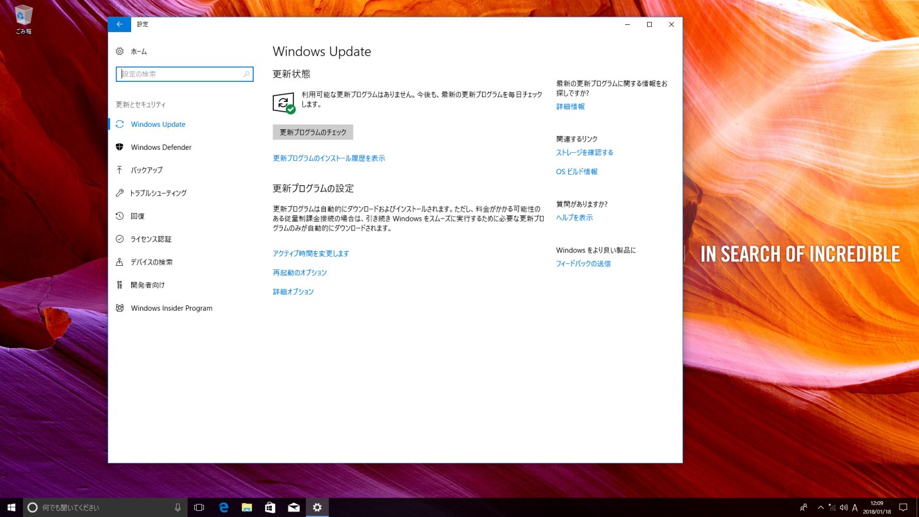Click the ストレージを確認する link
This screenshot has height=517, width=919.
[585, 153]
